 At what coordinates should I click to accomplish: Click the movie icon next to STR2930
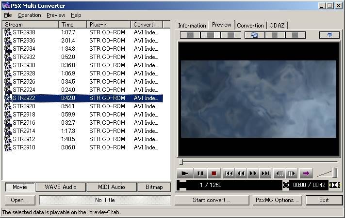[8, 65]
